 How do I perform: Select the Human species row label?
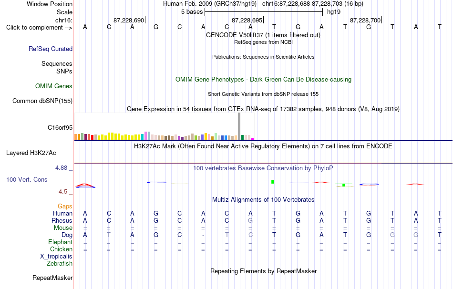pos(62,213)
